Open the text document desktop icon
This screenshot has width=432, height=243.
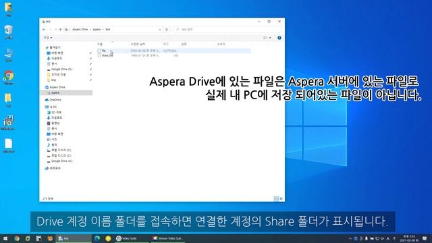pos(9,146)
